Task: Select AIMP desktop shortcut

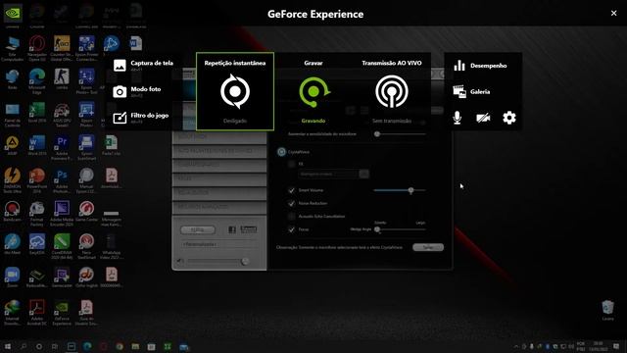Action: pos(12,146)
